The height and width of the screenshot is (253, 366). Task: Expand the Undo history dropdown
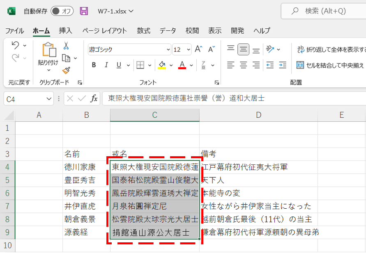(x=25, y=46)
